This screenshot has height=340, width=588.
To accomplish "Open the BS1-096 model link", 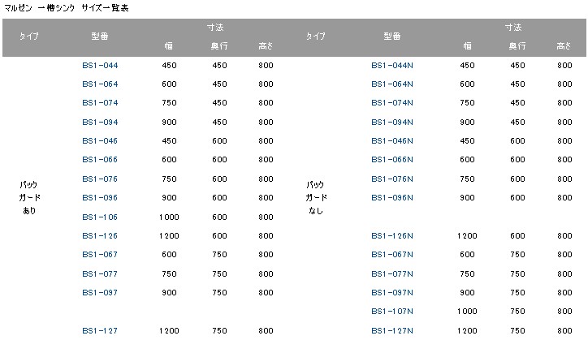I will point(100,198).
